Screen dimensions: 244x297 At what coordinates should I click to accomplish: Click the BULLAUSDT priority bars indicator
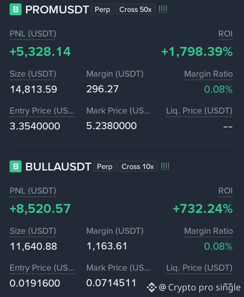pyautogui.click(x=165, y=166)
